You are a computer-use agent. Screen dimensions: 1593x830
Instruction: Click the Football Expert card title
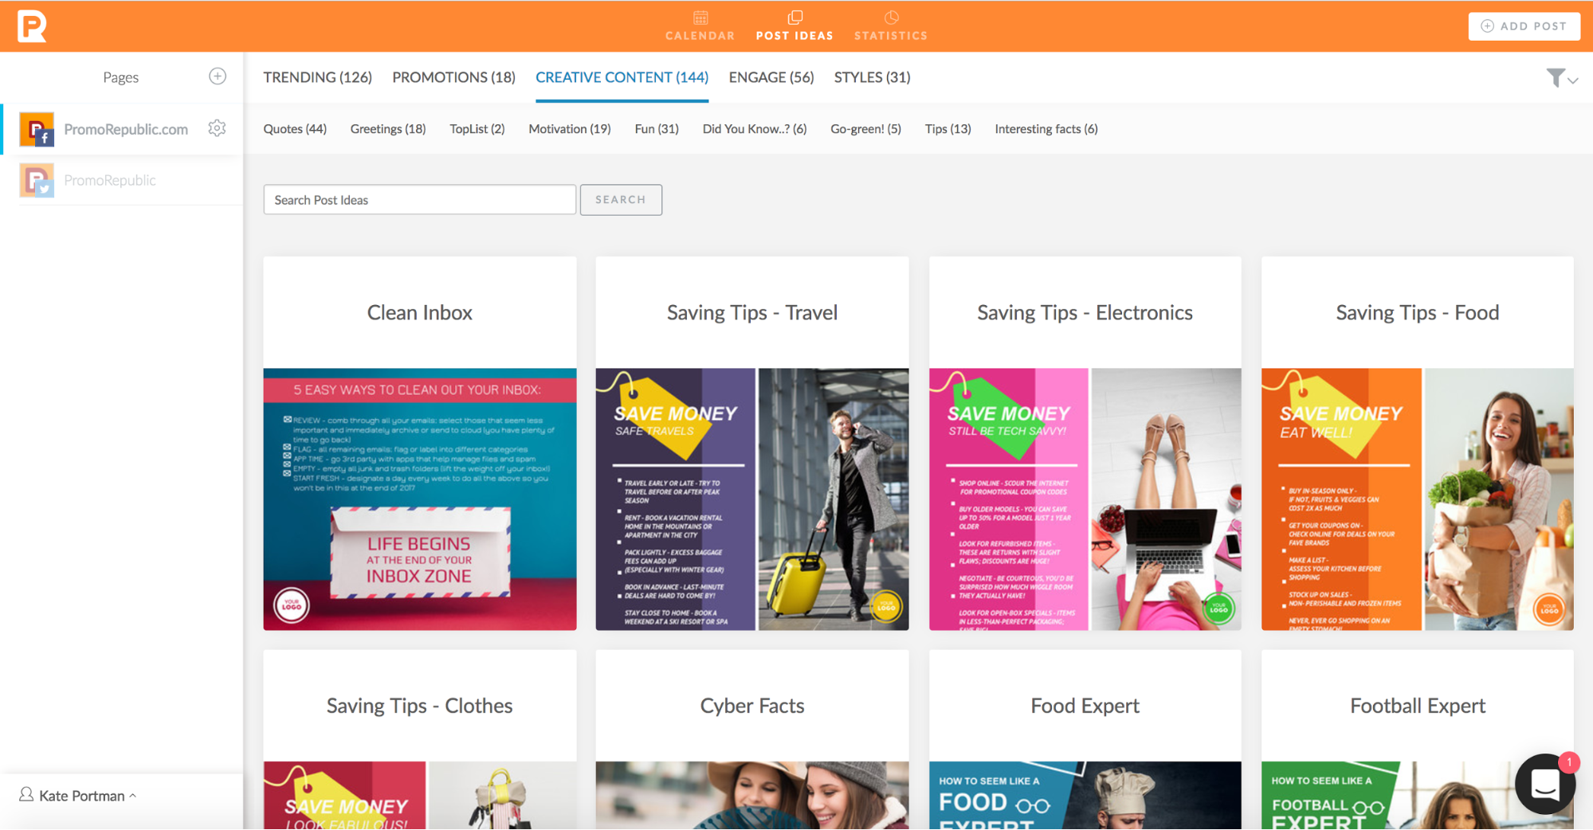tap(1417, 706)
